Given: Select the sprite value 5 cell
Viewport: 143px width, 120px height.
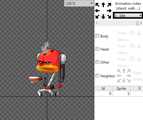Looking at the screenshot, I should pyautogui.click(x=121, y=94).
